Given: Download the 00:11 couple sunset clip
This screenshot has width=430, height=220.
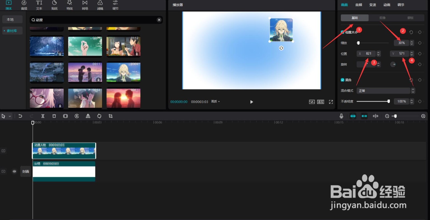Looking at the screenshot, I should click(98, 80).
